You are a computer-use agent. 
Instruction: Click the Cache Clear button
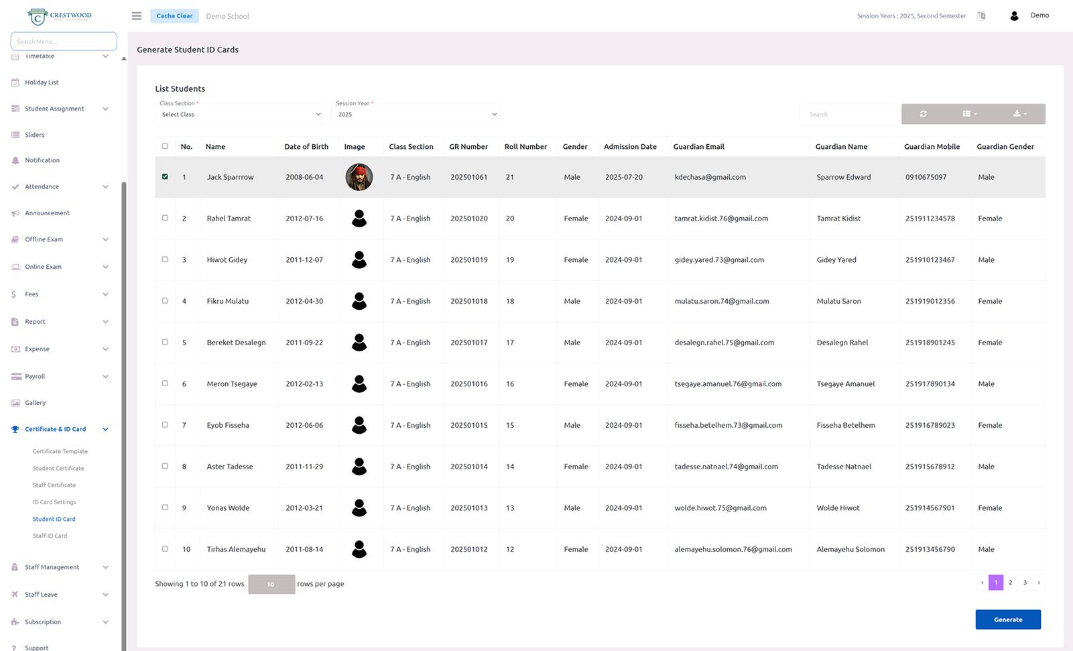(x=174, y=16)
